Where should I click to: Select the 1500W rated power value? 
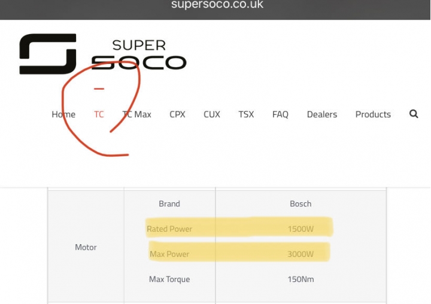(301, 229)
